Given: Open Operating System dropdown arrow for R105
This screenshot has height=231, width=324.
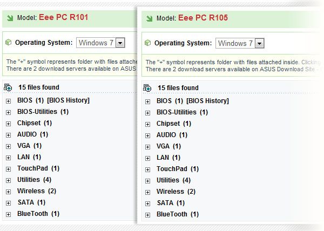Looking at the screenshot, I should (259, 44).
